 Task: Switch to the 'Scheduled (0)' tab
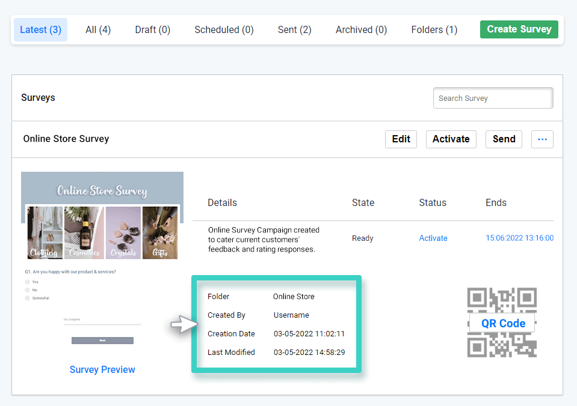tap(223, 29)
